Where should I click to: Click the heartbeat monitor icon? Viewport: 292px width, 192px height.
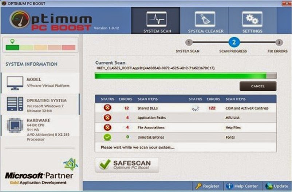pyautogui.click(x=156, y=19)
